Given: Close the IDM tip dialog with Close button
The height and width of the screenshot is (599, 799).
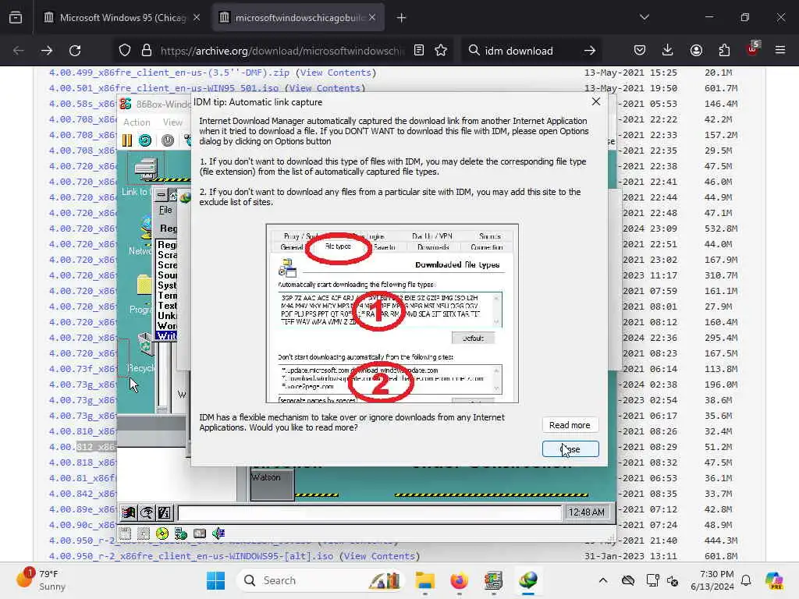Looking at the screenshot, I should point(570,448).
